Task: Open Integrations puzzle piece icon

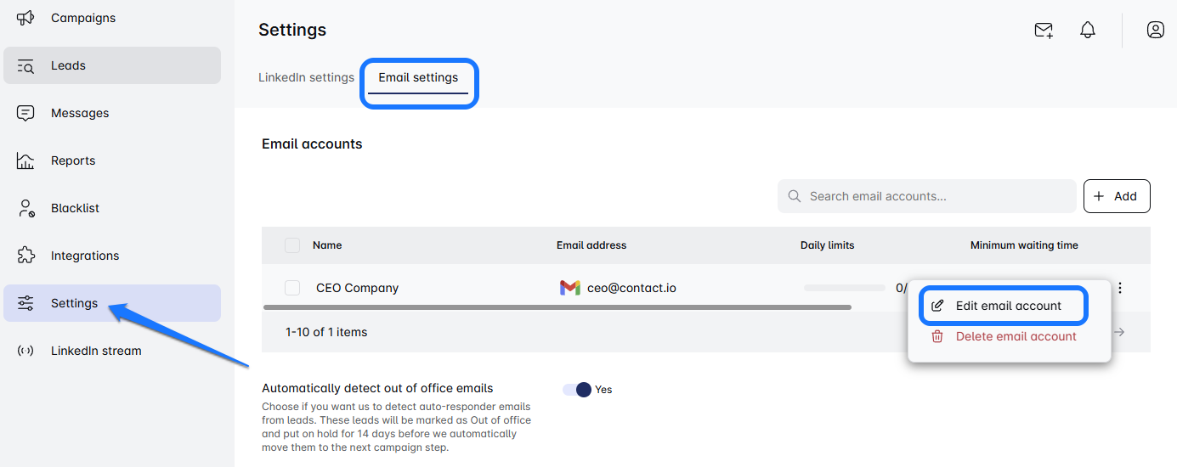Action: coord(25,256)
